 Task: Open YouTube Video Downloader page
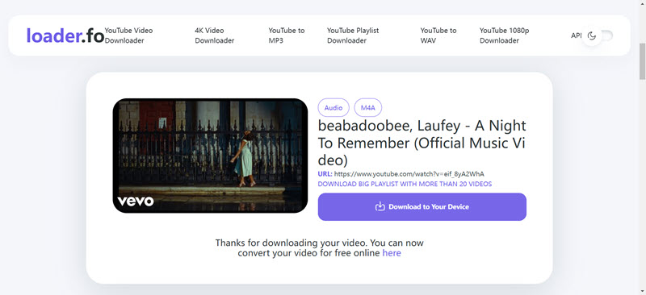click(x=128, y=35)
